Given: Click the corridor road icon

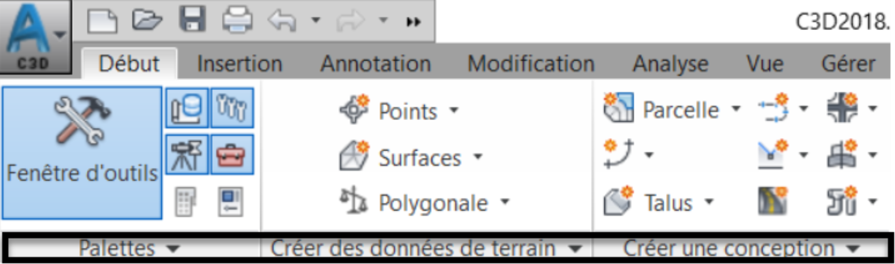Looking at the screenshot, I should pos(773,201).
